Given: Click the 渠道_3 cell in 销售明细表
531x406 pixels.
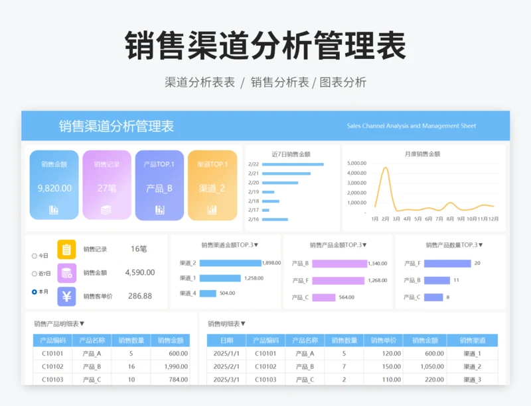Looking at the screenshot, I should [x=473, y=380].
